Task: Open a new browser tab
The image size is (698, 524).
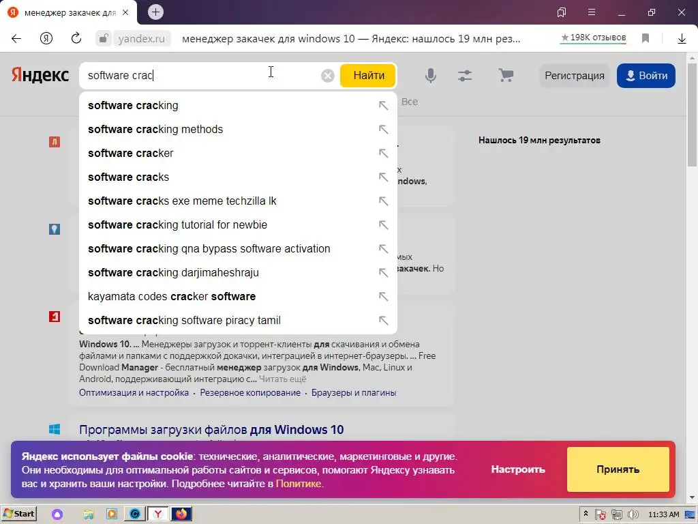Action: (x=155, y=12)
